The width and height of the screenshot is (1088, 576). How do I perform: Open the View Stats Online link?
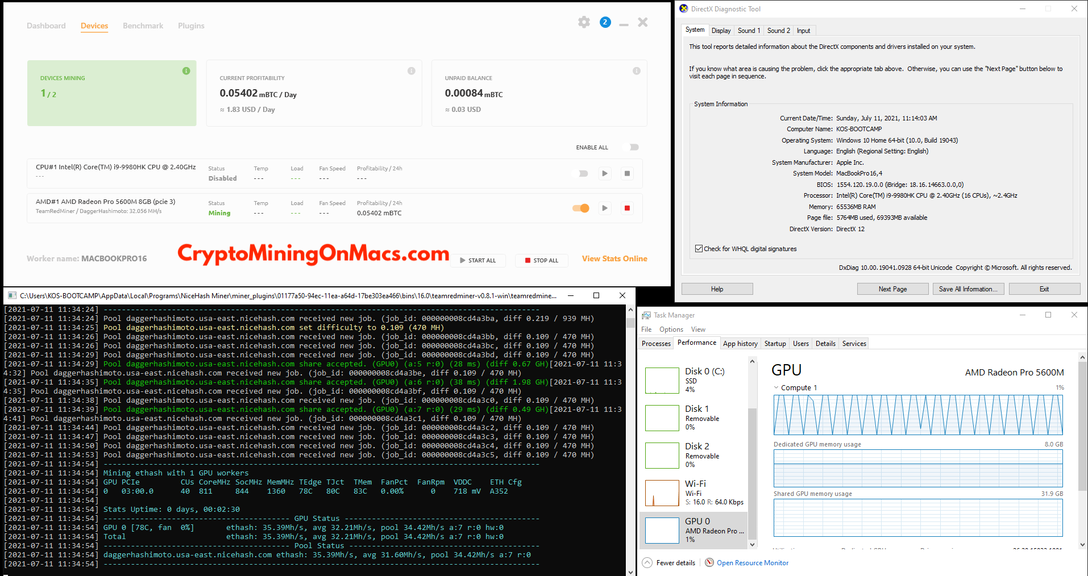(x=614, y=258)
